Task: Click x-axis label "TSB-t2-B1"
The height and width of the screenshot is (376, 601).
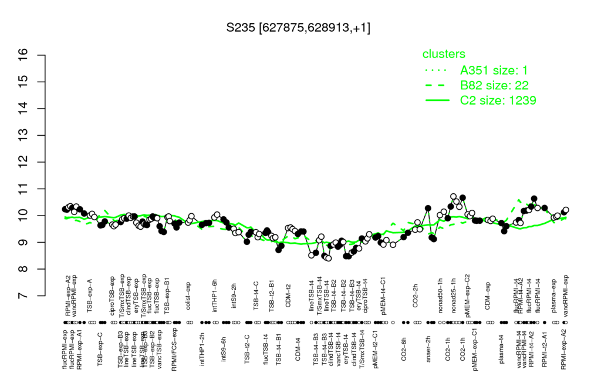Action: coord(272,296)
